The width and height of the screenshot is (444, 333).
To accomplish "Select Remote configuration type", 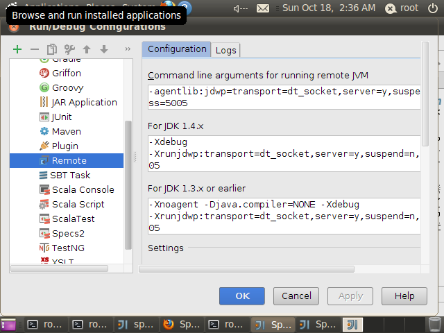I will (67, 160).
